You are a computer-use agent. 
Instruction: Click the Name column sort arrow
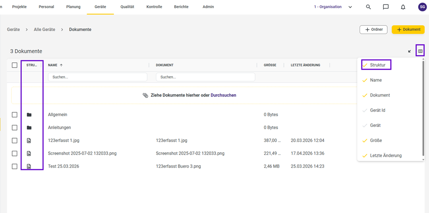61,65
